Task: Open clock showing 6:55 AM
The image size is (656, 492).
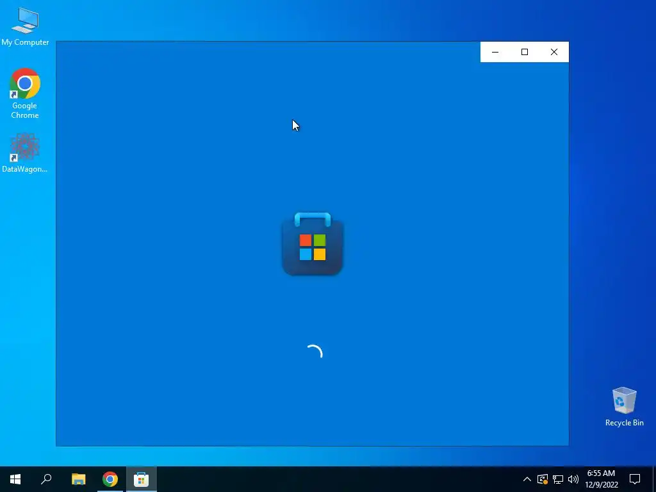Action: [601, 479]
